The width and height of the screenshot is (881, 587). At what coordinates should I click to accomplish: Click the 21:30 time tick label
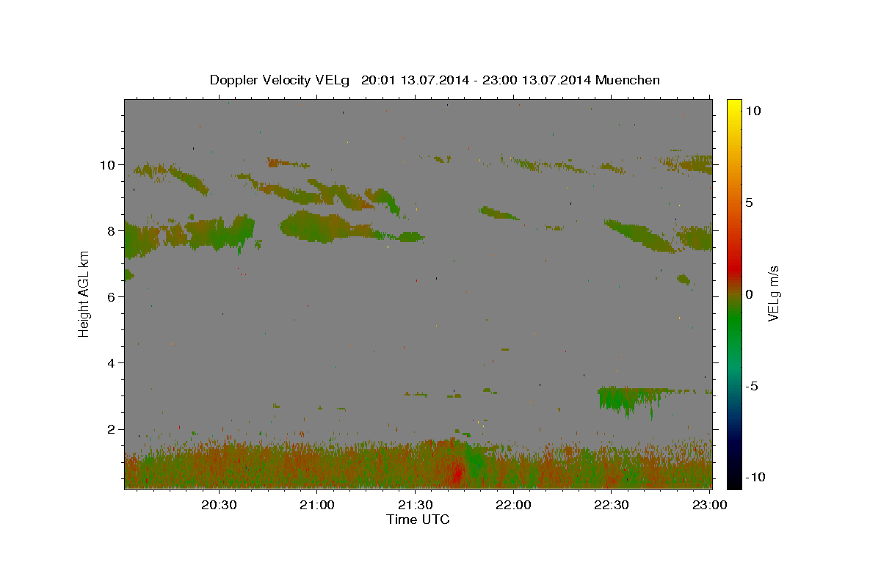415,505
